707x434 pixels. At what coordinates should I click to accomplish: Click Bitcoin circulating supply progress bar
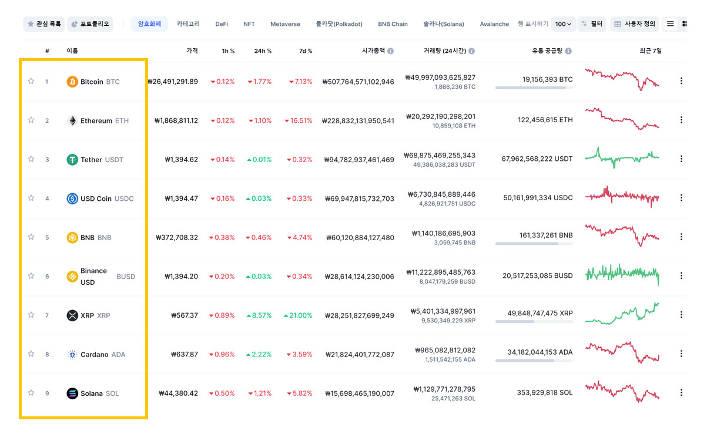(534, 88)
